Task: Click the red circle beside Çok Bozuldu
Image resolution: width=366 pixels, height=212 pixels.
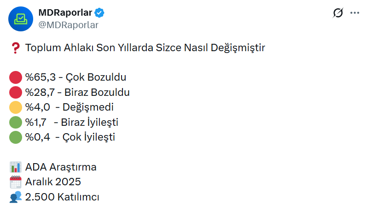Action: pos(16,77)
